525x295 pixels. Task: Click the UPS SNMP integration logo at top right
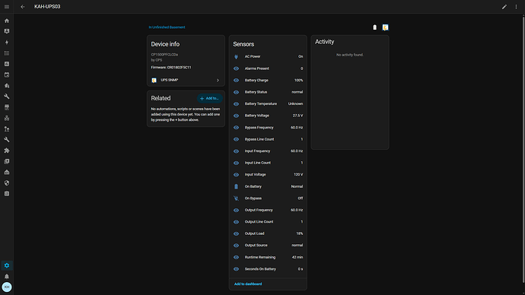(x=385, y=27)
